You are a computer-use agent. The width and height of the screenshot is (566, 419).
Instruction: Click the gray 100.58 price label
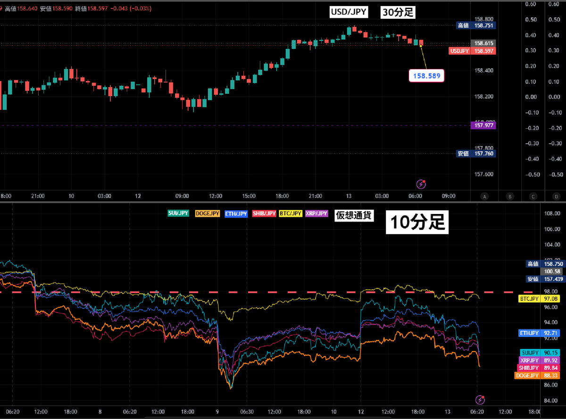(552, 271)
